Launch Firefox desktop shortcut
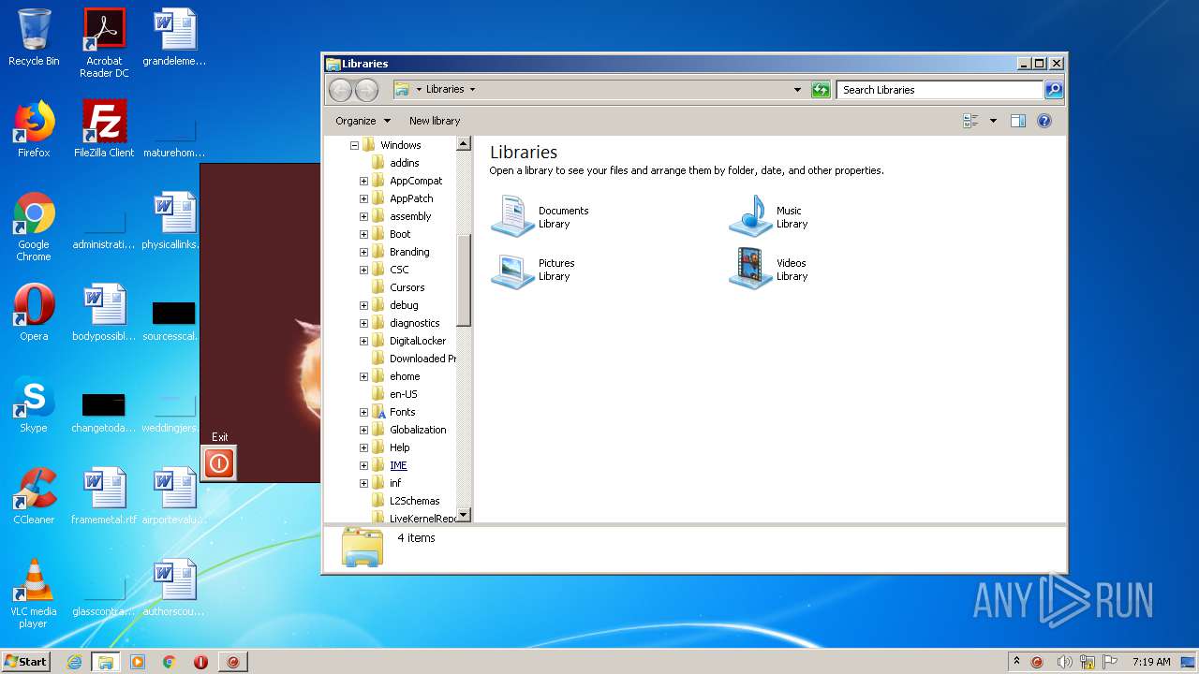The image size is (1199, 674). click(x=34, y=129)
